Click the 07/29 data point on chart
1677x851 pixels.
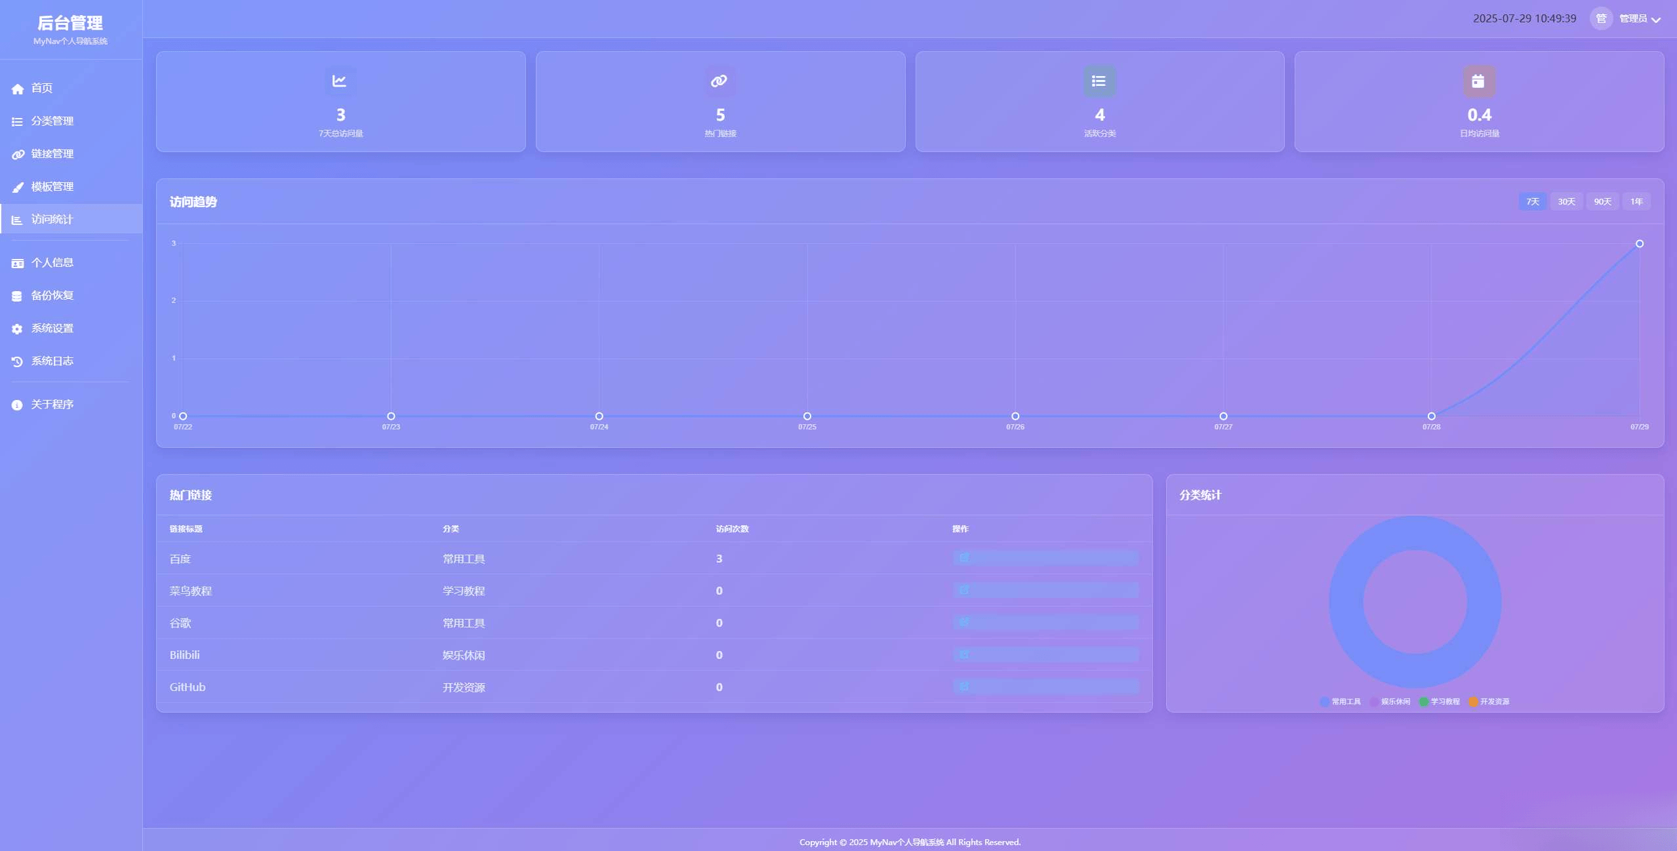1639,244
